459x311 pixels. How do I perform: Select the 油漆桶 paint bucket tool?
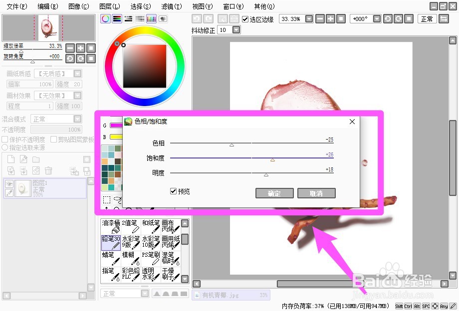111,227
